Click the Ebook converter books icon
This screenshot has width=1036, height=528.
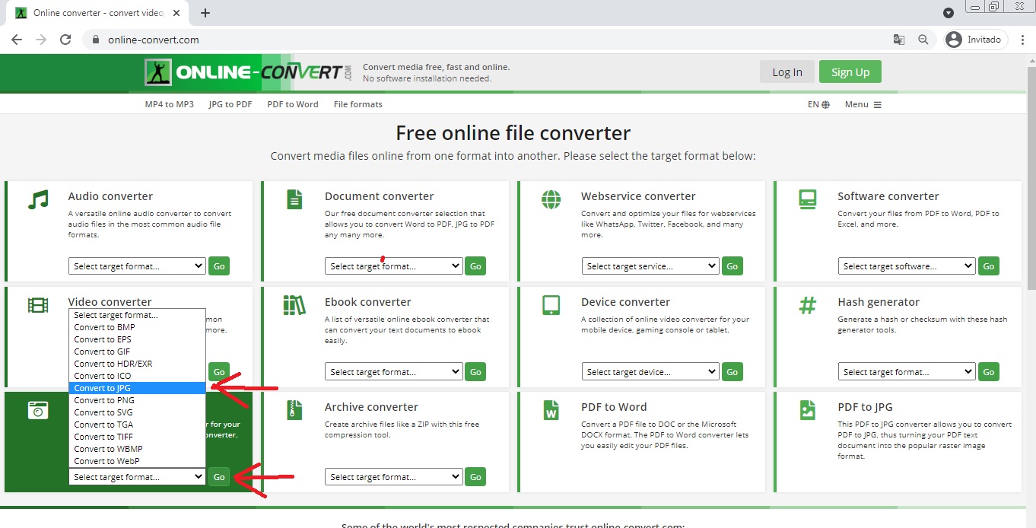[294, 305]
